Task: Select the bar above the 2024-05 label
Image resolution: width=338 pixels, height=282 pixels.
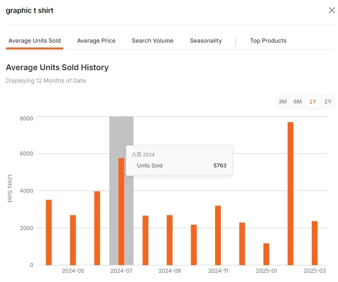Action: tap(73, 240)
